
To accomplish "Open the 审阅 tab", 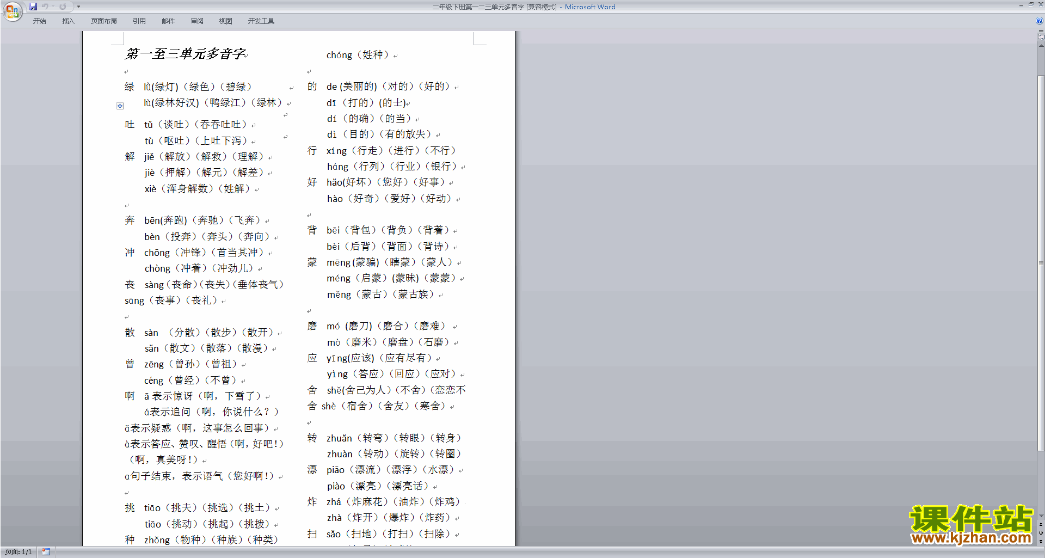I will pyautogui.click(x=197, y=21).
